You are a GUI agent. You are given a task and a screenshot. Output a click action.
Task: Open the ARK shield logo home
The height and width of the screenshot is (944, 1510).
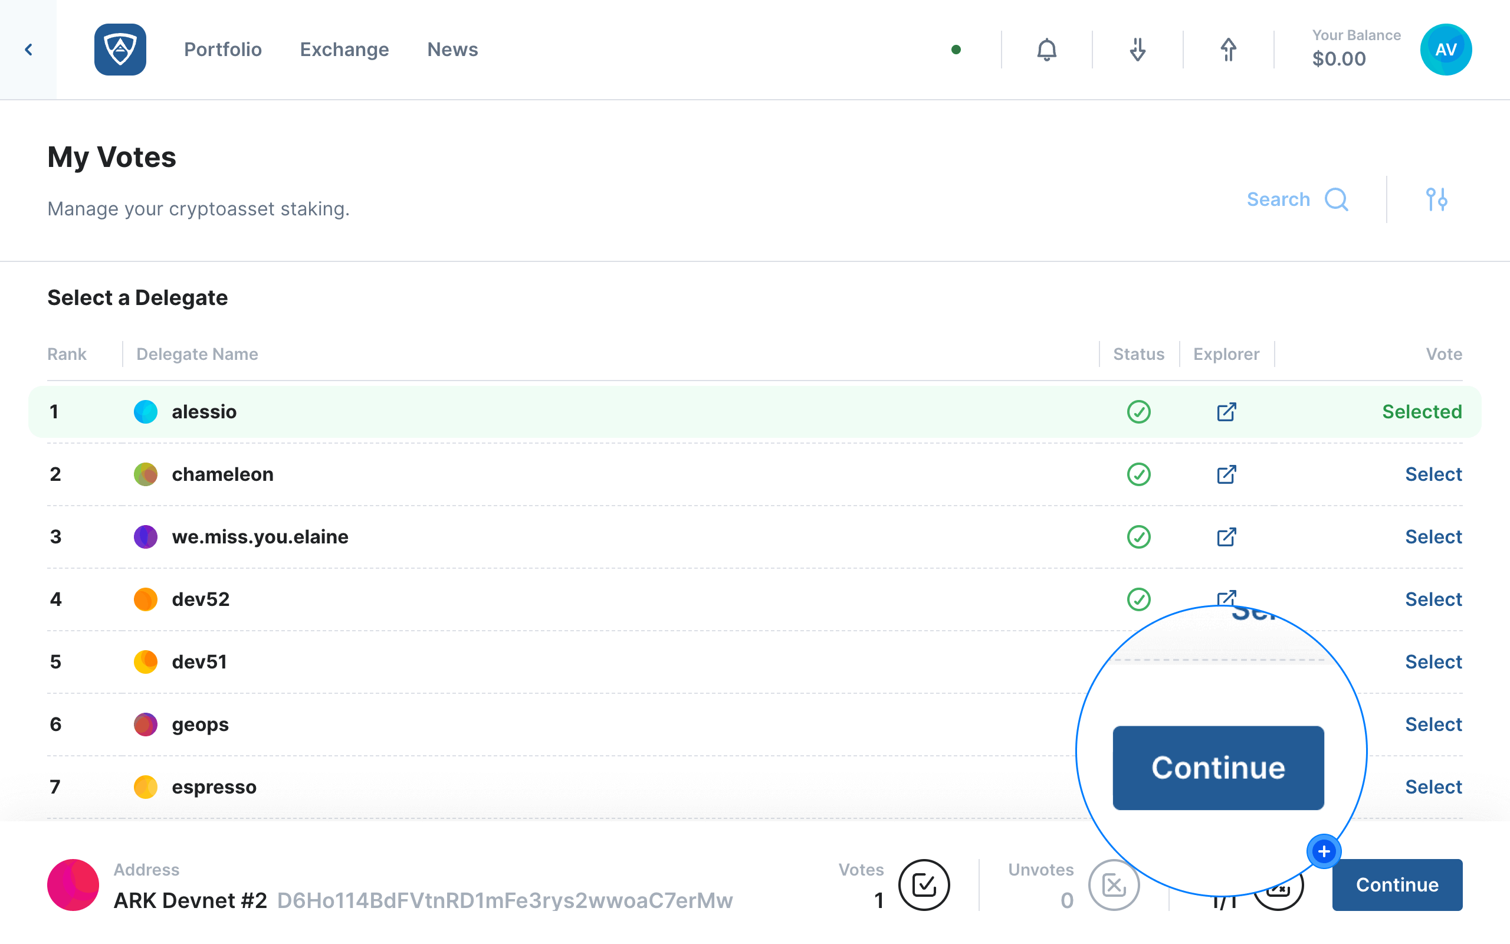[120, 50]
